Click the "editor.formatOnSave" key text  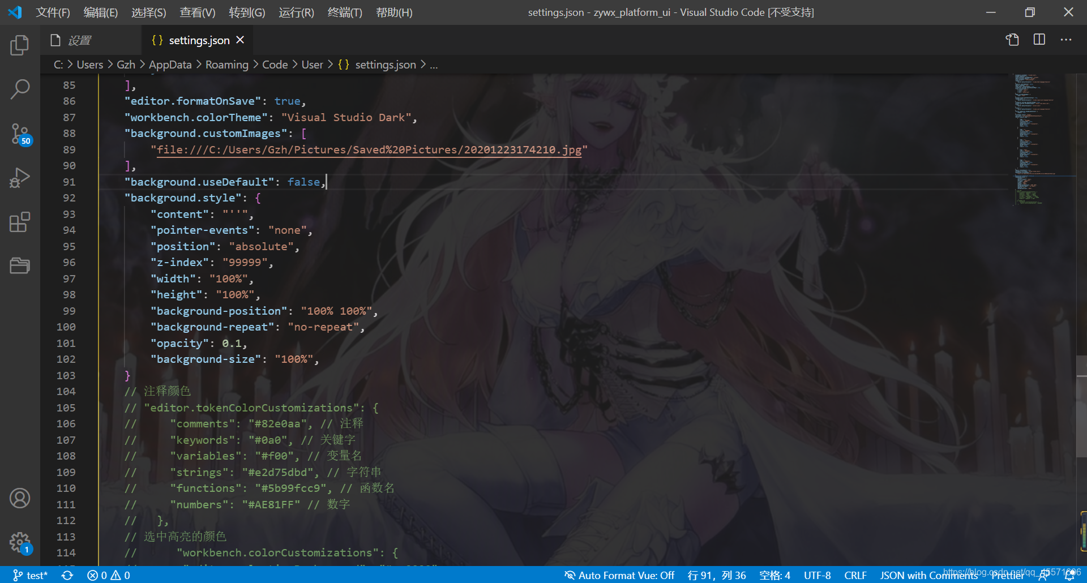point(192,101)
